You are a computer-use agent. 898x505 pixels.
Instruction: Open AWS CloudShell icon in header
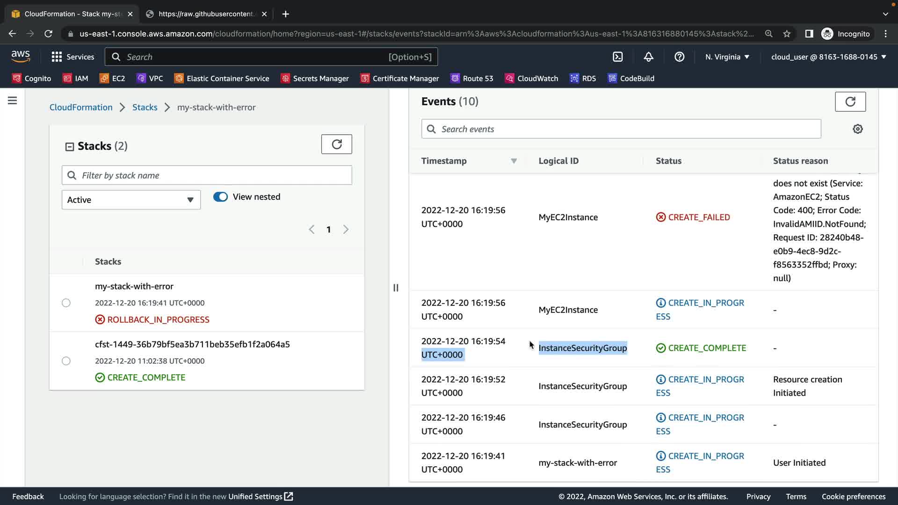pos(617,57)
